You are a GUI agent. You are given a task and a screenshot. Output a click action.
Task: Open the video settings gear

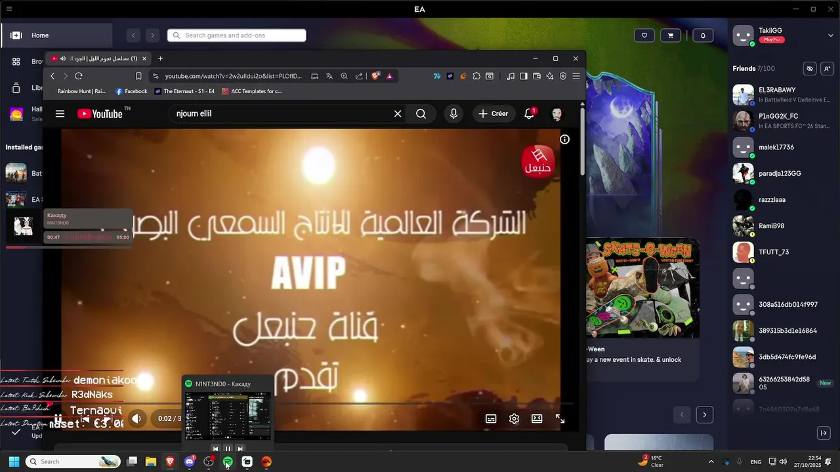pos(514,418)
